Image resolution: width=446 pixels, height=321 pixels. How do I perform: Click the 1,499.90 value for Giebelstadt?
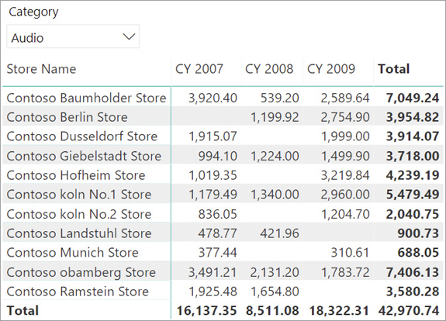(345, 156)
